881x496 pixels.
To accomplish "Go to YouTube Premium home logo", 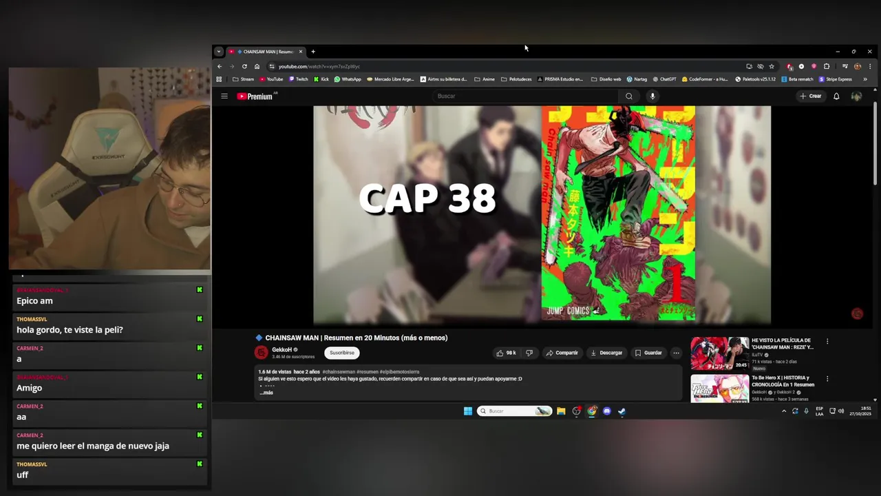I will click(x=255, y=96).
